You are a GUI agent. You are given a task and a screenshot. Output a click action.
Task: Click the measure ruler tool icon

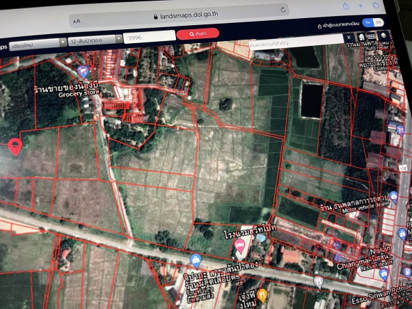372,36
